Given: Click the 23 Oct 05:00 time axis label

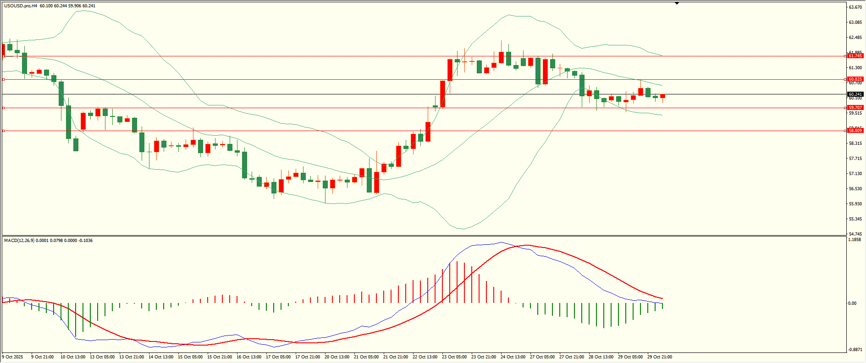Looking at the screenshot, I should (x=454, y=357).
